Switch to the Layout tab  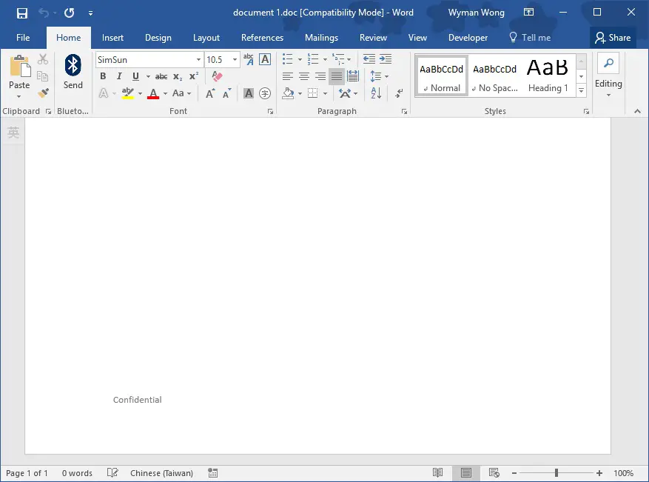[206, 38]
